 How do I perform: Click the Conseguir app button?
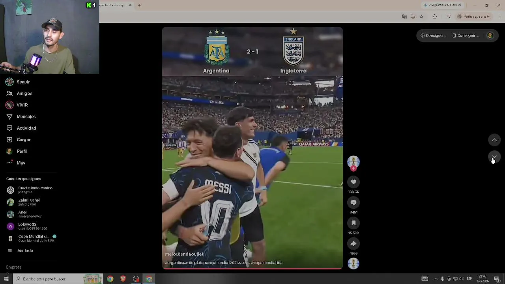465,35
